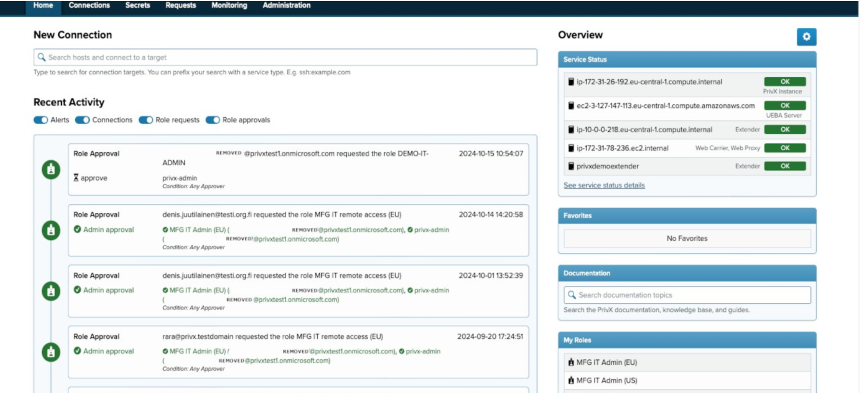Toggle the Alerts activity filter
The width and height of the screenshot is (860, 393).
click(x=41, y=120)
